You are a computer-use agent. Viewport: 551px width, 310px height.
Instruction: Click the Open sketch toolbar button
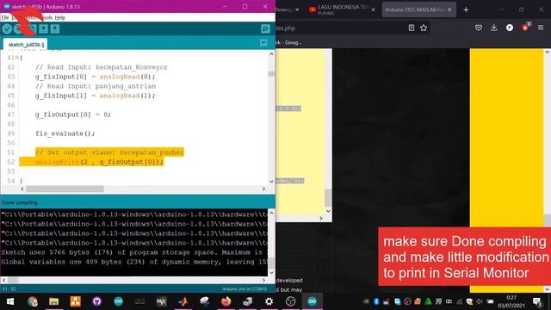click(x=43, y=28)
